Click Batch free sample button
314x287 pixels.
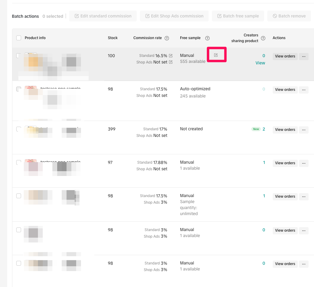point(238,16)
